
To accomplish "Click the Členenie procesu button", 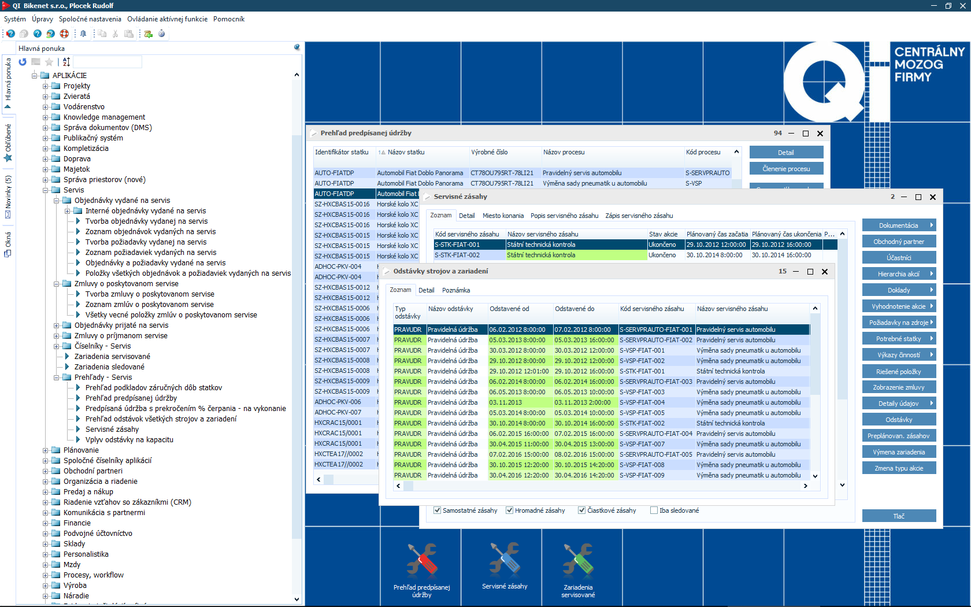I will [x=786, y=169].
